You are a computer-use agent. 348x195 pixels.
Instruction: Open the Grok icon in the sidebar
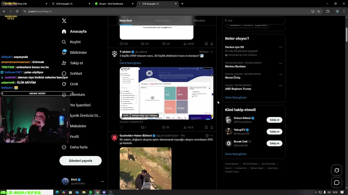click(x=64, y=84)
